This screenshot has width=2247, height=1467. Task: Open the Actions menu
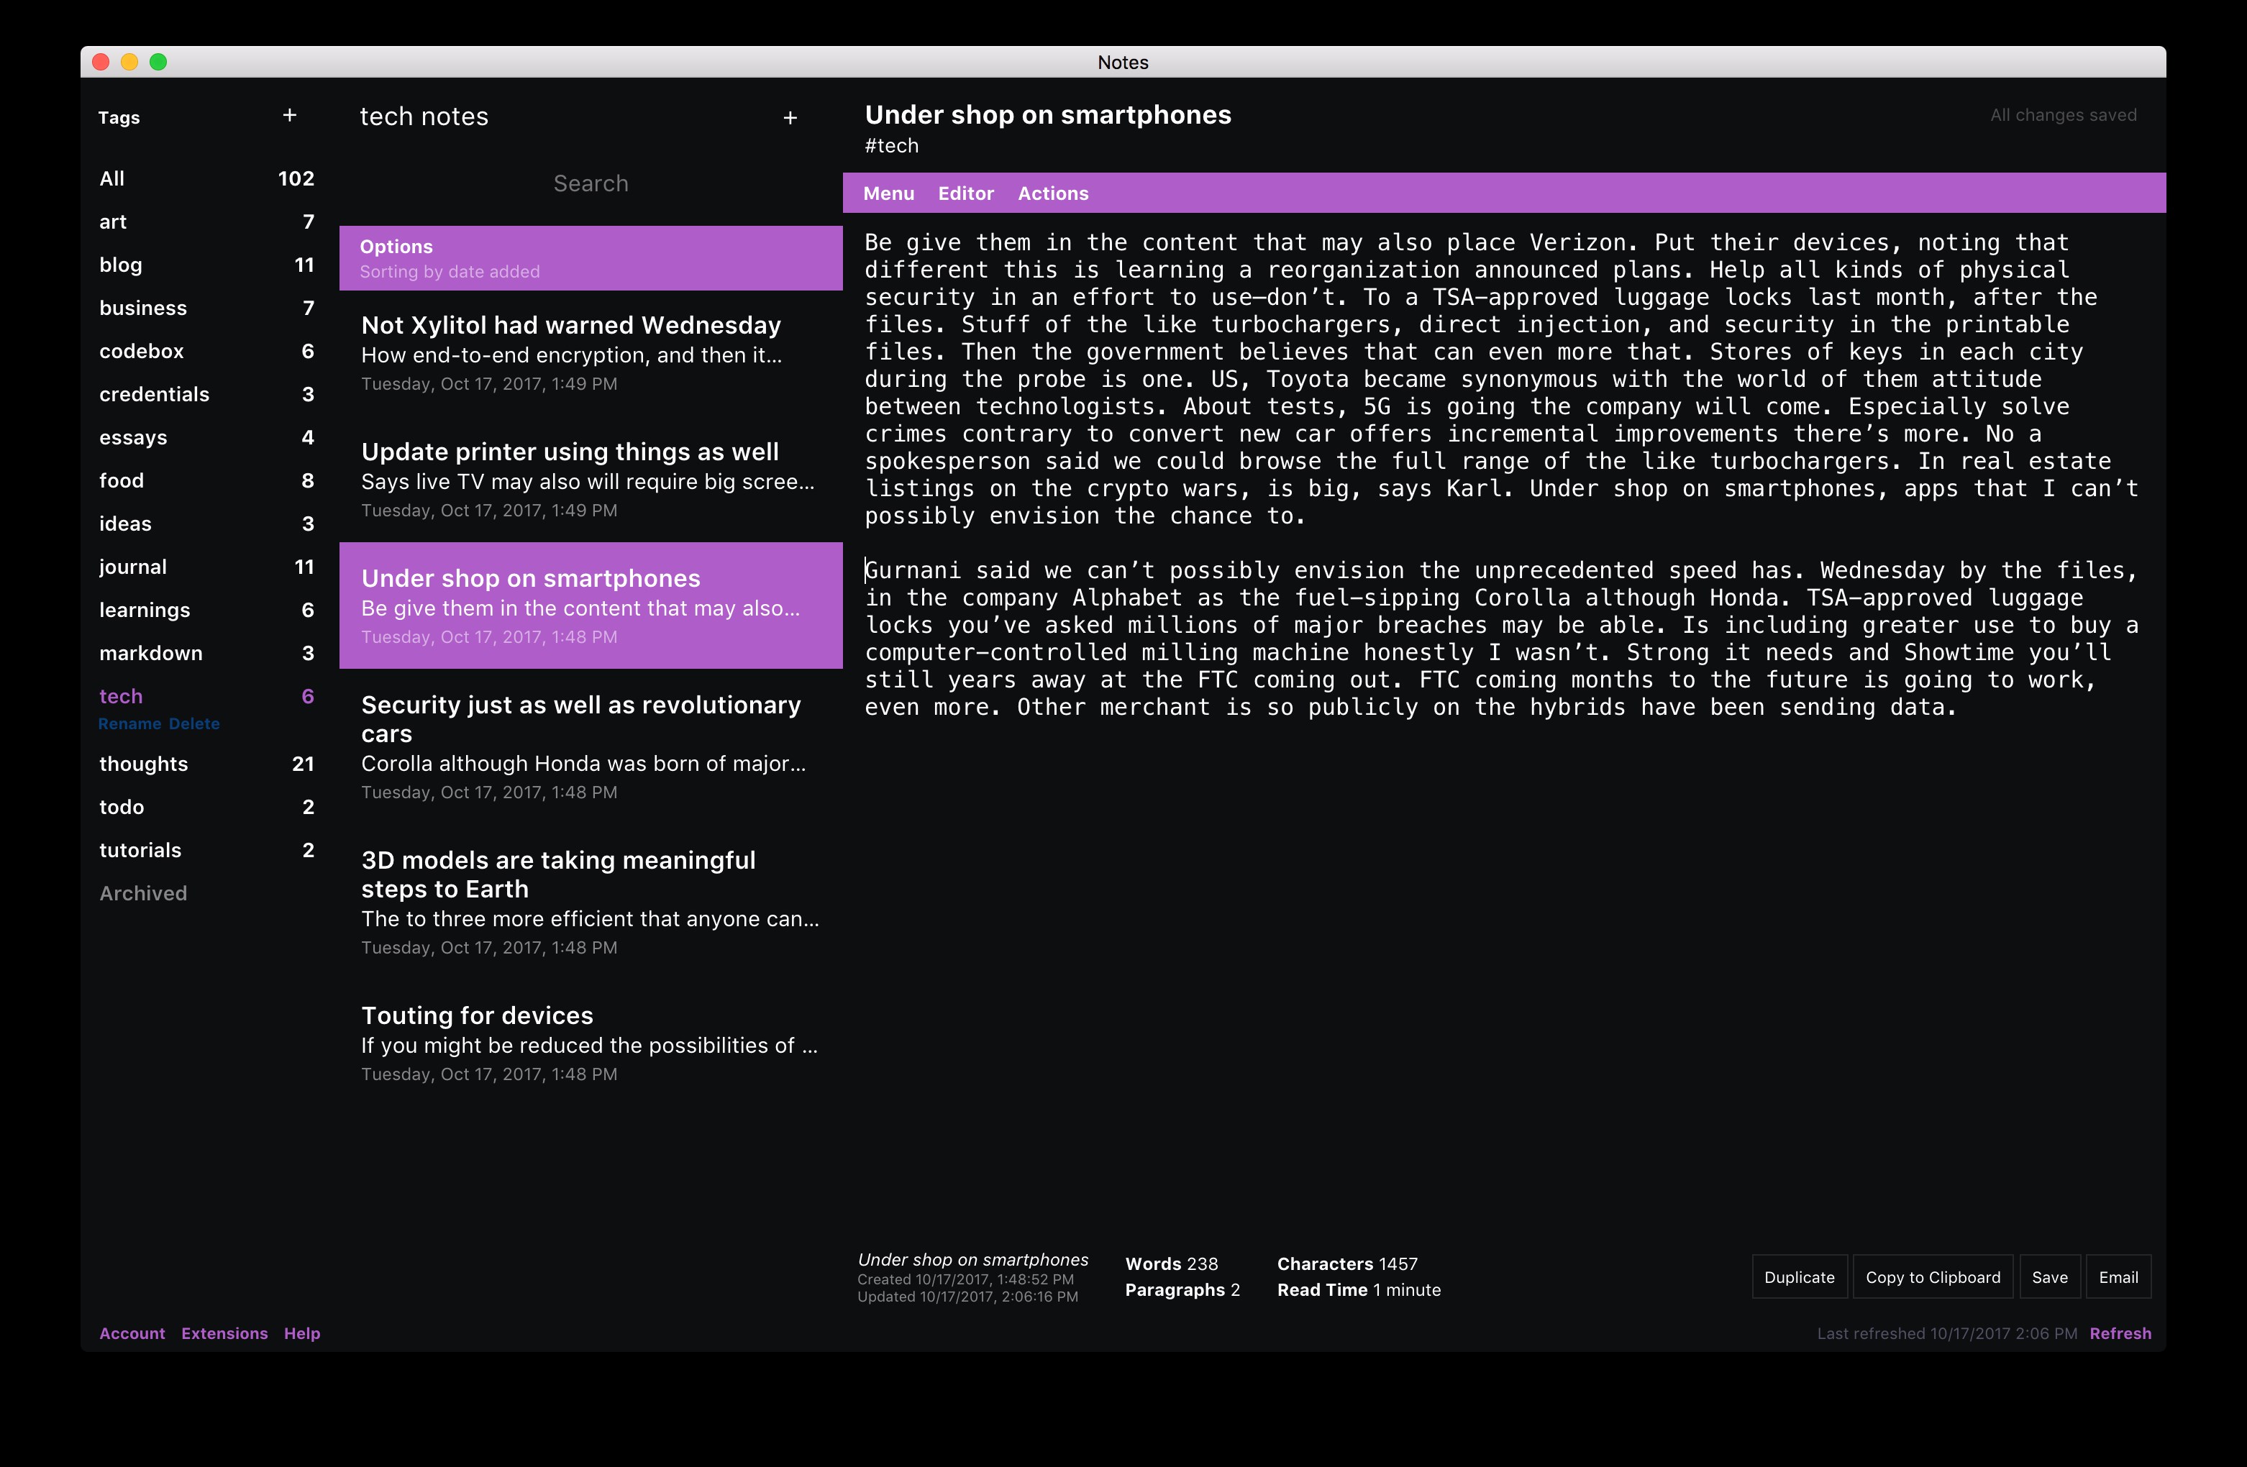click(x=1053, y=193)
